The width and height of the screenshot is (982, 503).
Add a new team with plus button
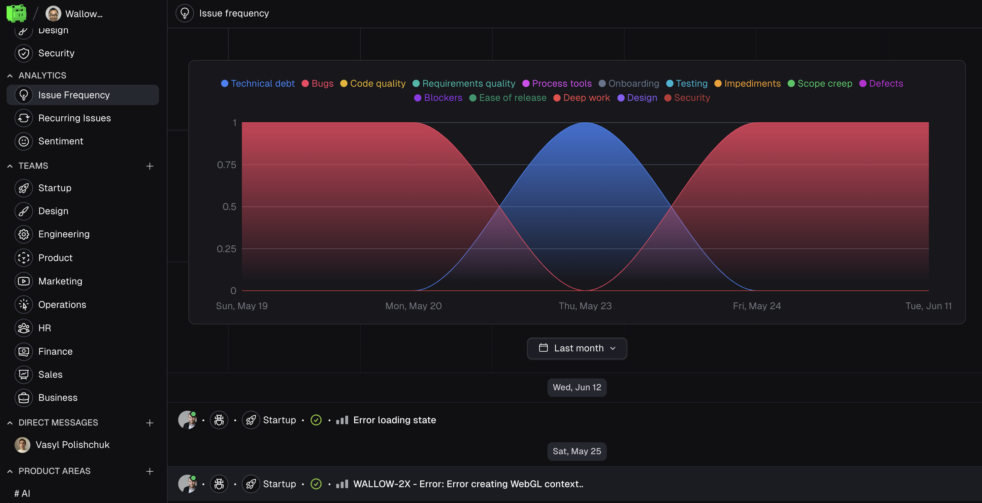coord(149,166)
